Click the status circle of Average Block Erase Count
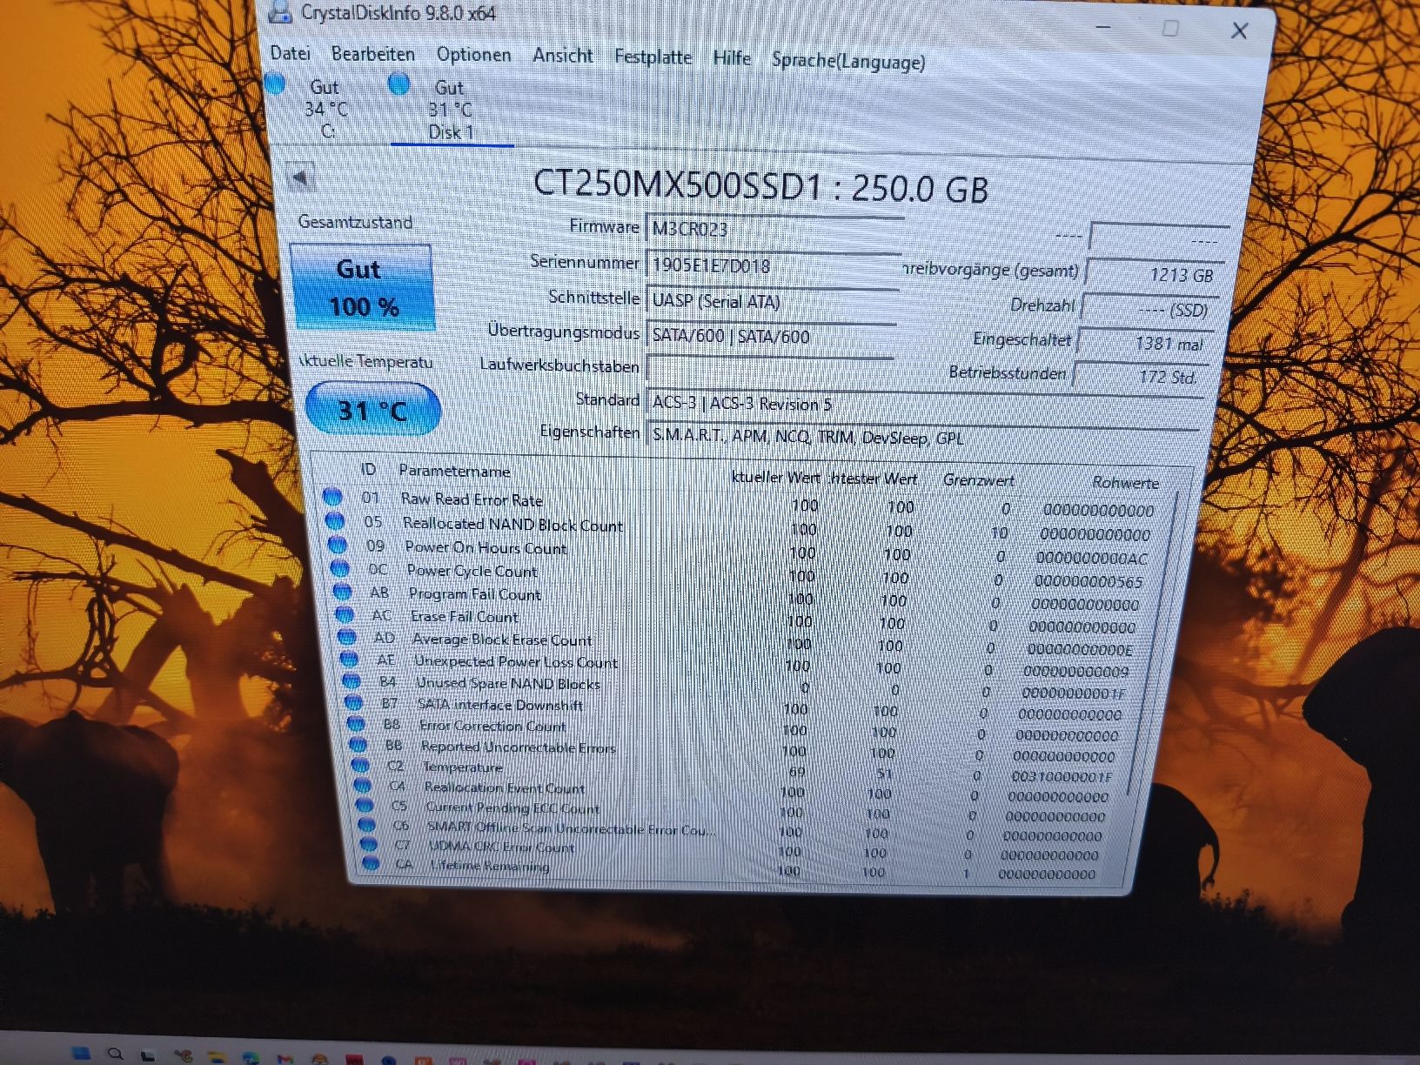 pyautogui.click(x=348, y=637)
